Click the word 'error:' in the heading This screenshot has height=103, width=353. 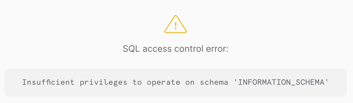[217, 49]
